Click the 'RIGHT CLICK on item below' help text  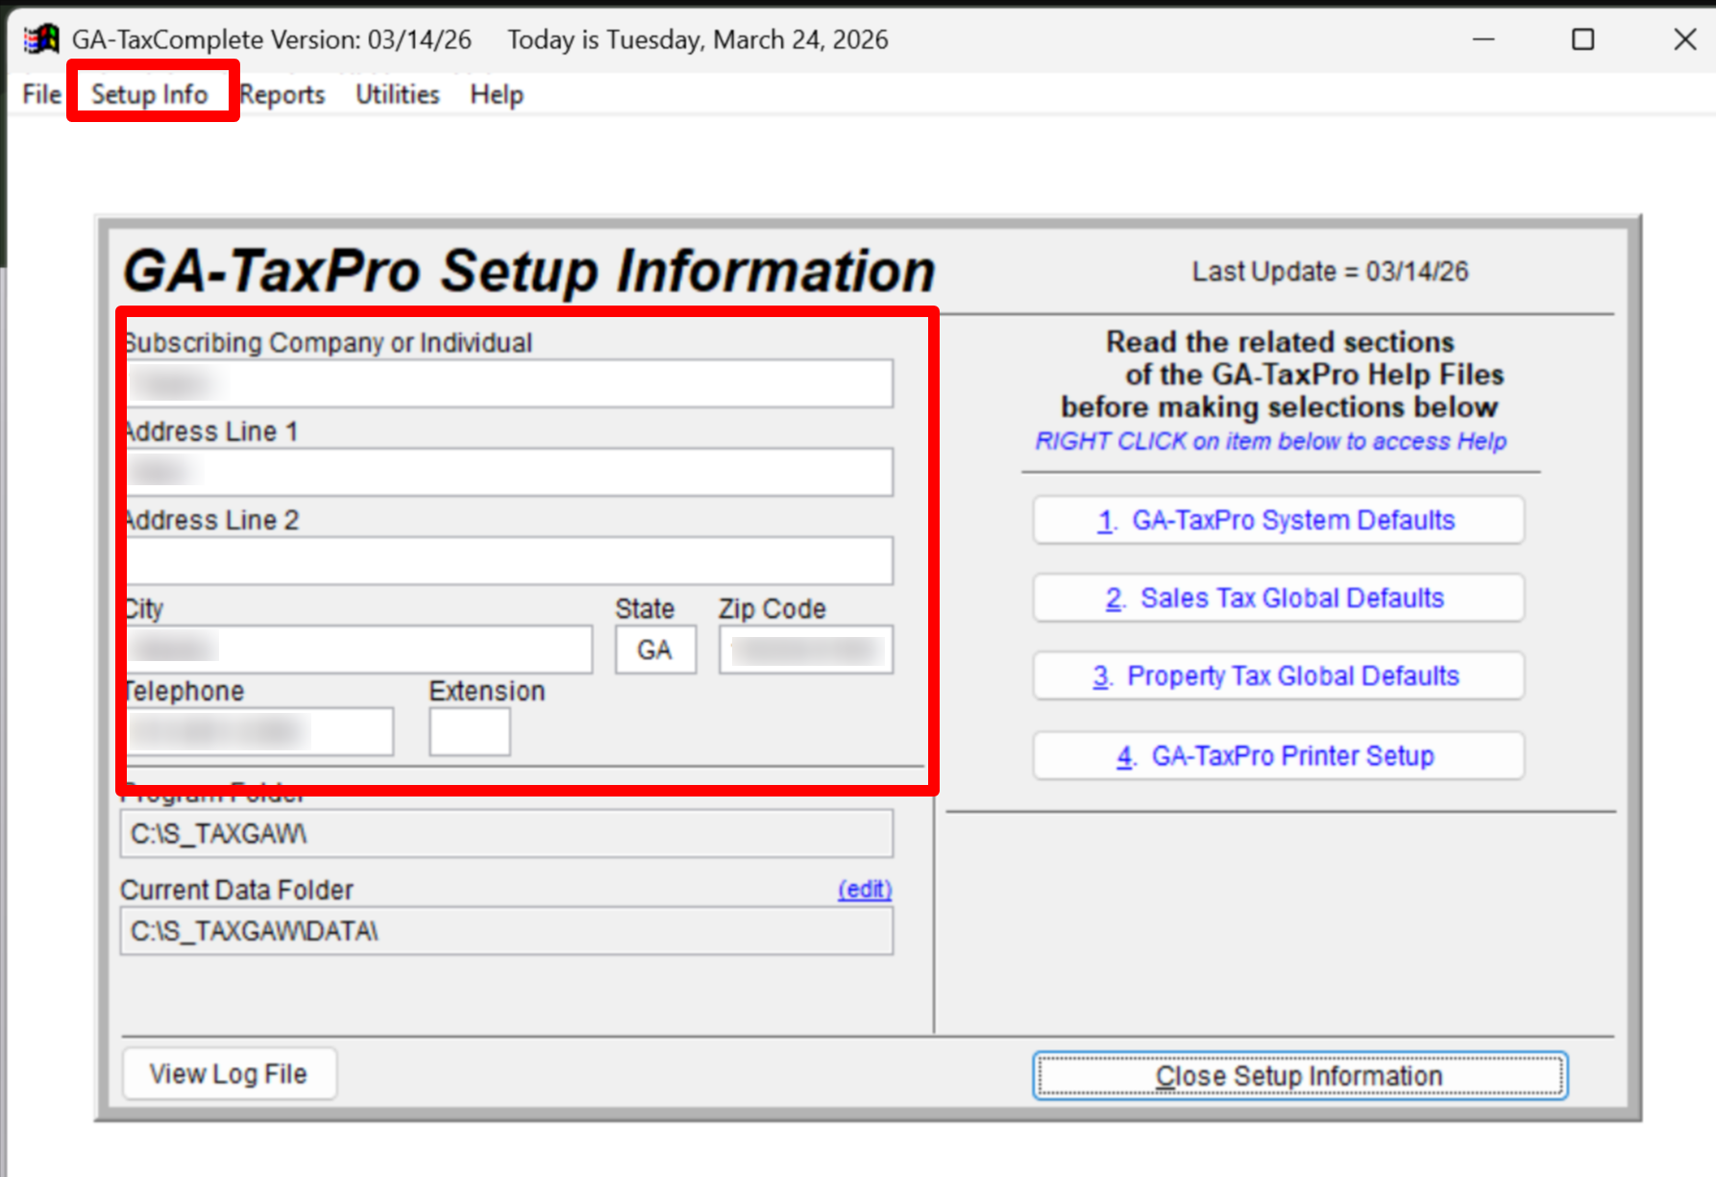[x=1270, y=441]
